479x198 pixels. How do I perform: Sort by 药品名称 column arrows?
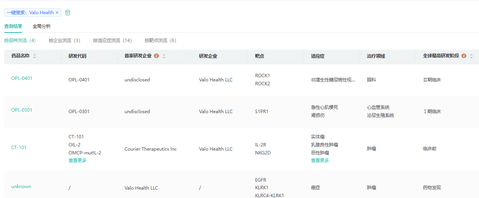[35, 56]
